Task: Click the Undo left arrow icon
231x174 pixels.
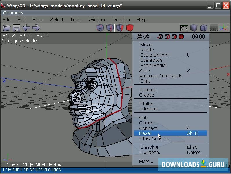Action: (26, 28)
